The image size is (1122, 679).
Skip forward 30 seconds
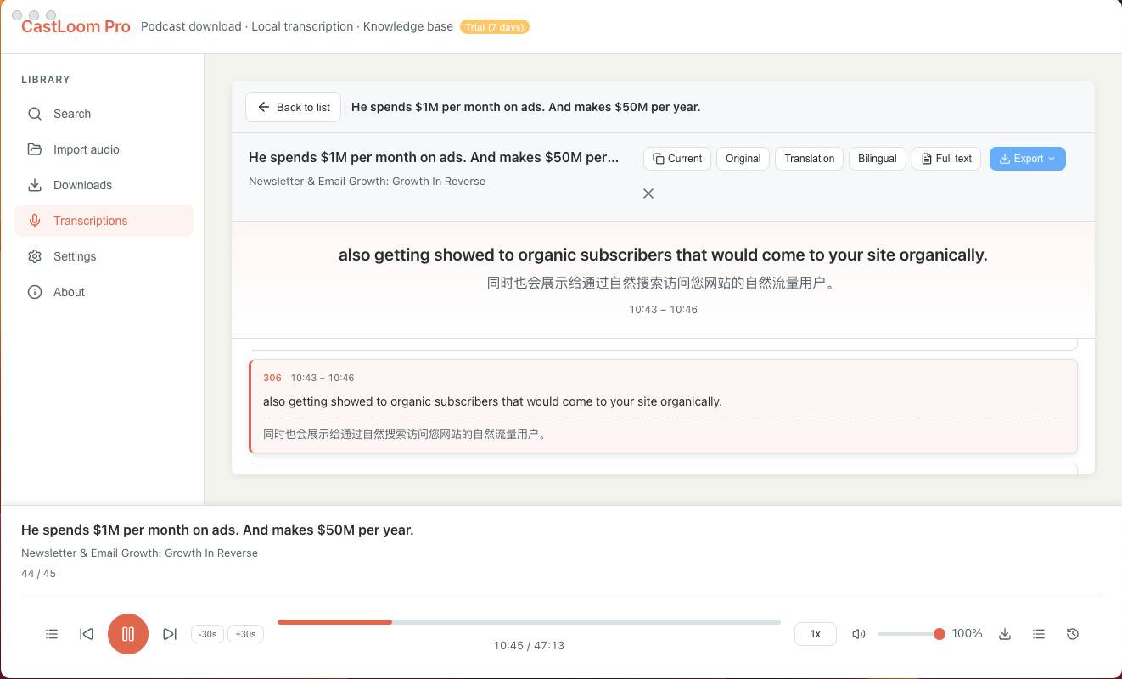point(245,634)
